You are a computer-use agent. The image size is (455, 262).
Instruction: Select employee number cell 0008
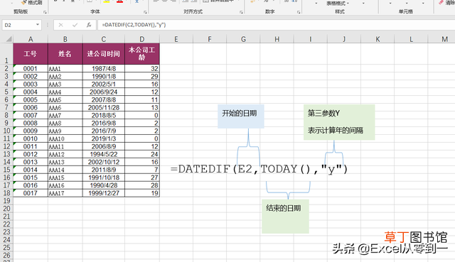pos(31,123)
